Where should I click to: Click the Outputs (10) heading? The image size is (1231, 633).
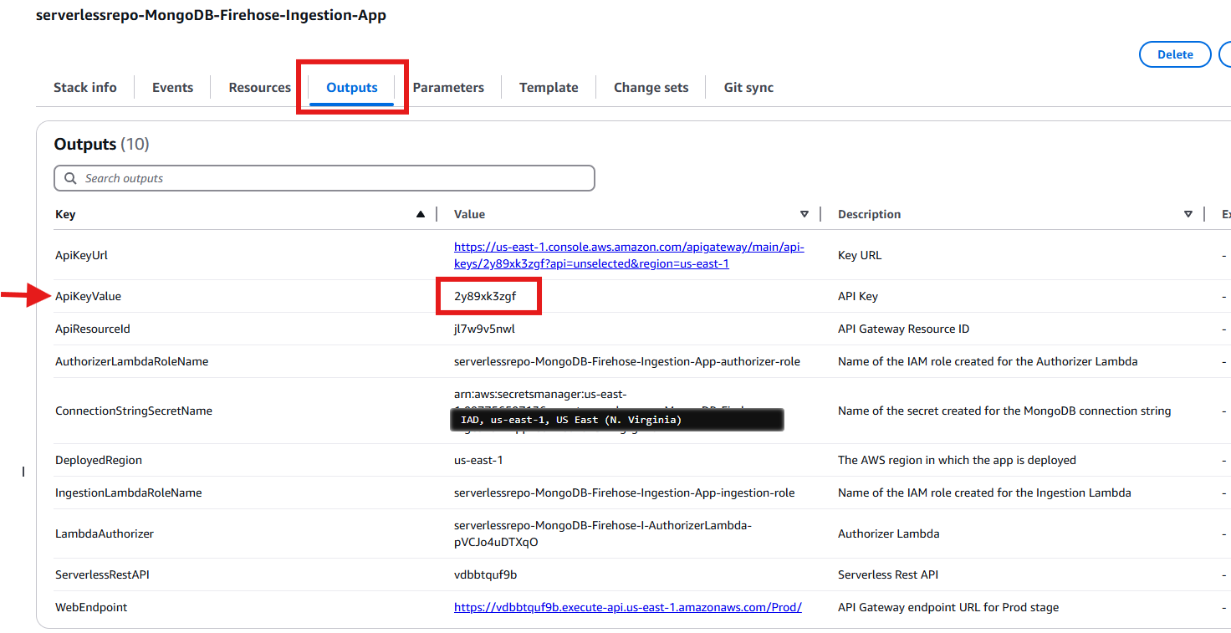[x=101, y=144]
